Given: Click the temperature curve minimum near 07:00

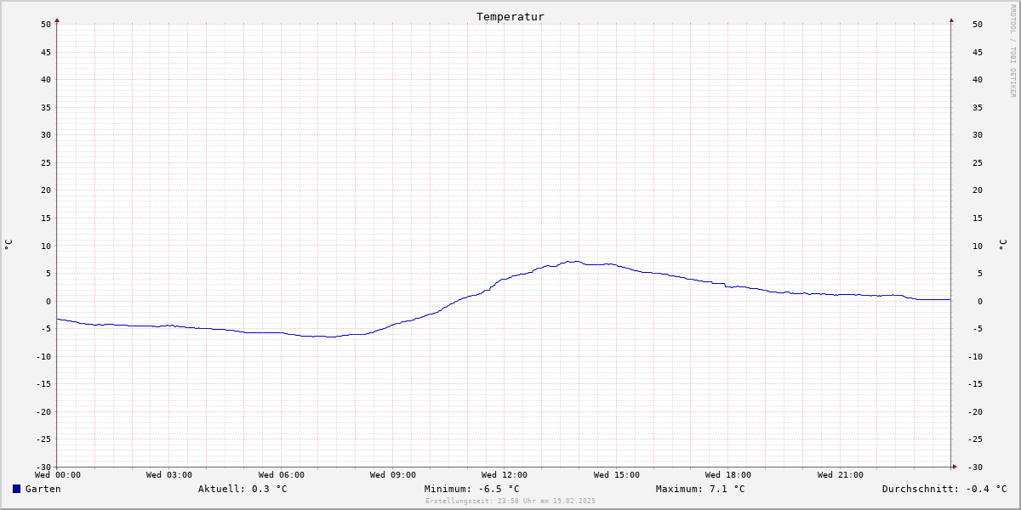Looking at the screenshot, I should [x=327, y=337].
